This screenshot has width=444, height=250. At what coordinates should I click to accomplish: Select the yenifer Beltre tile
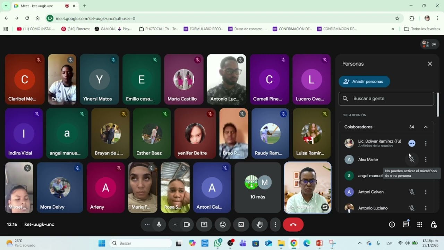195,134
